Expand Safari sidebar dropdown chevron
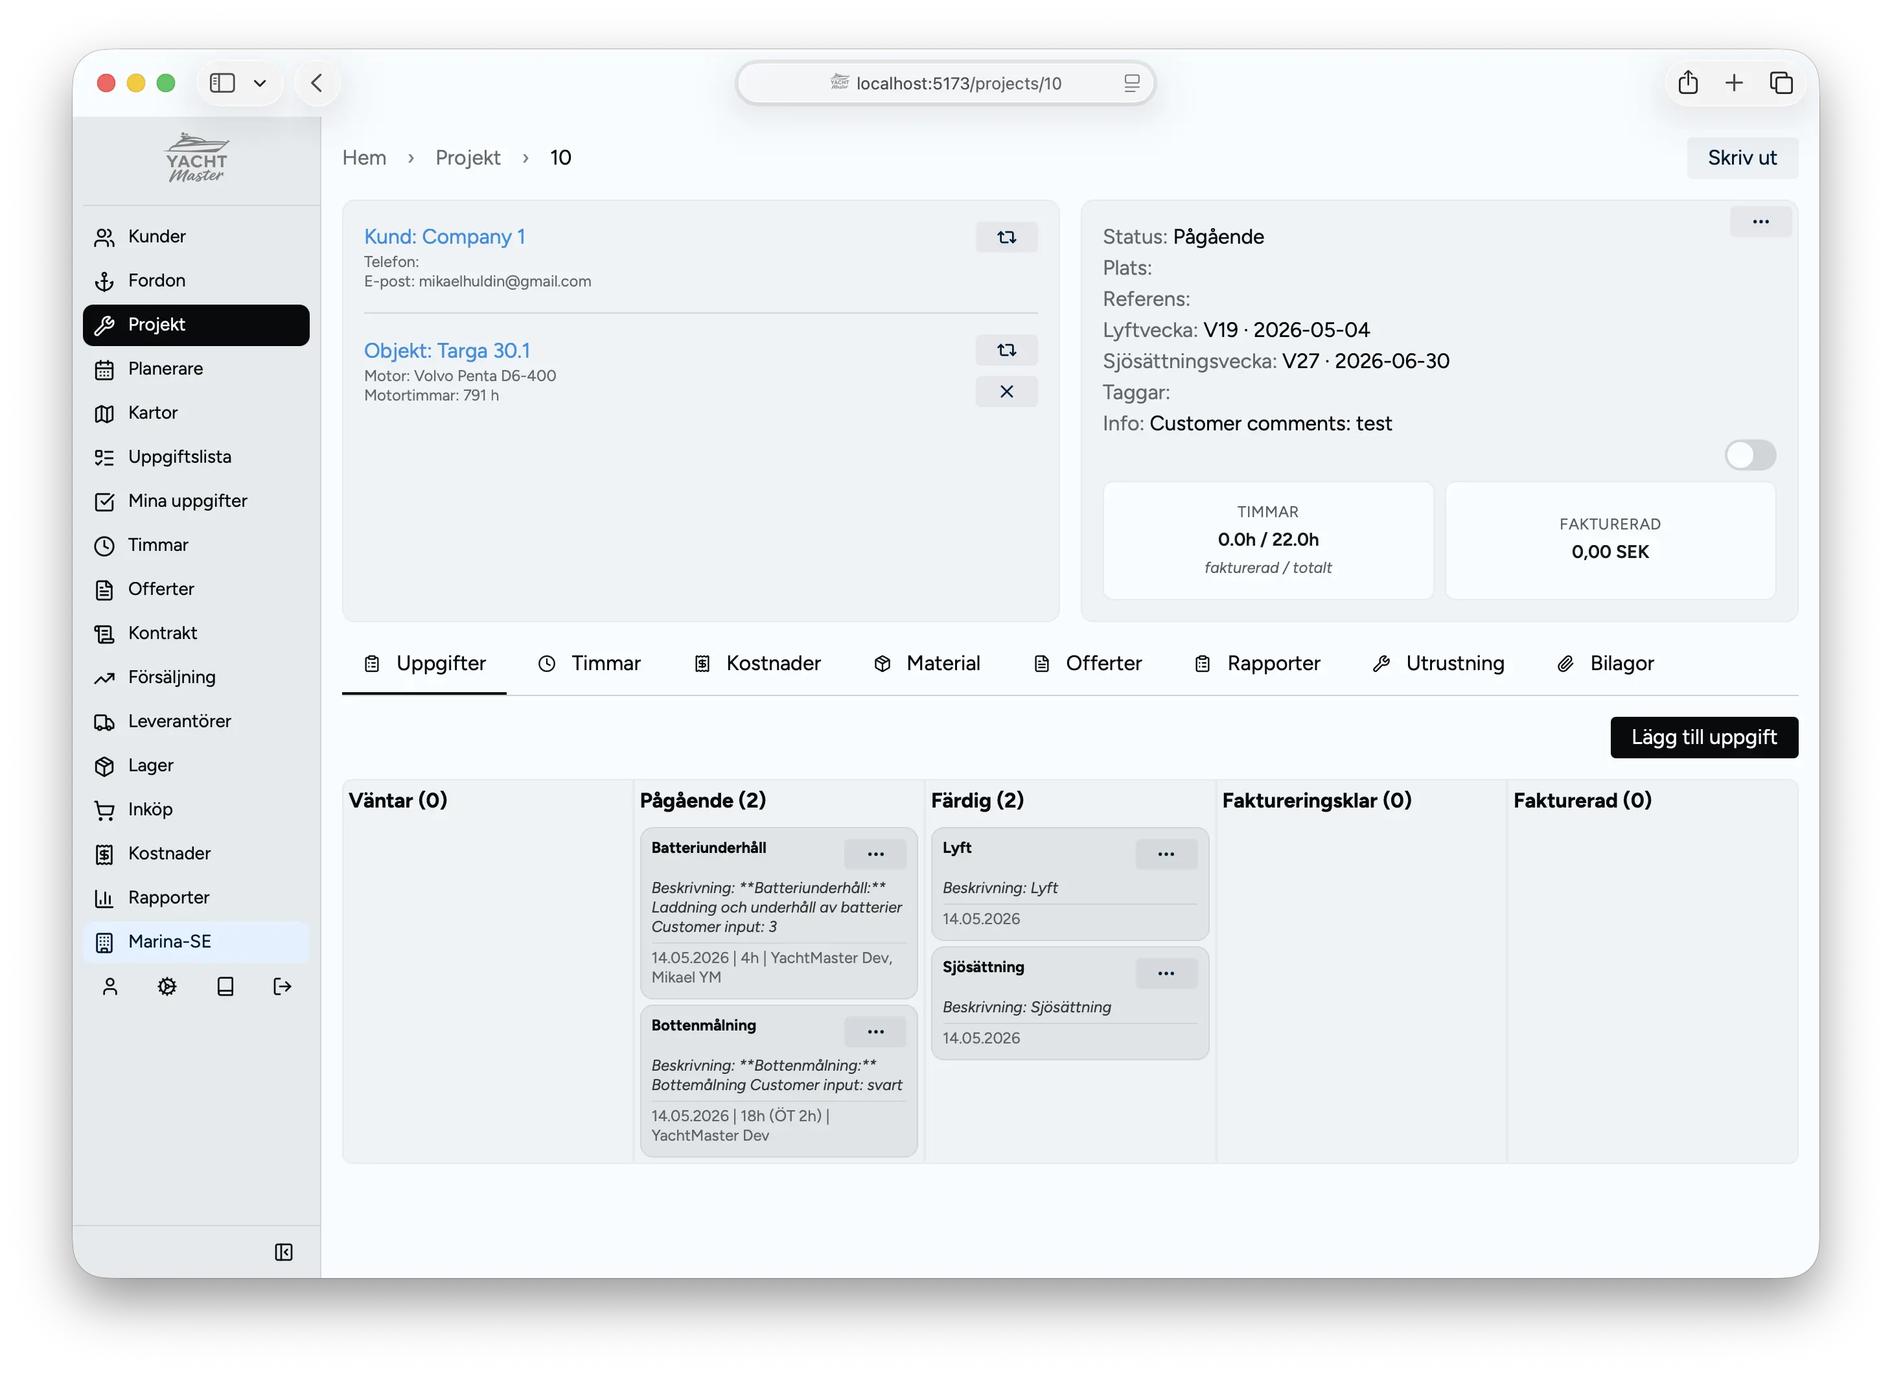This screenshot has width=1892, height=1374. [x=259, y=82]
